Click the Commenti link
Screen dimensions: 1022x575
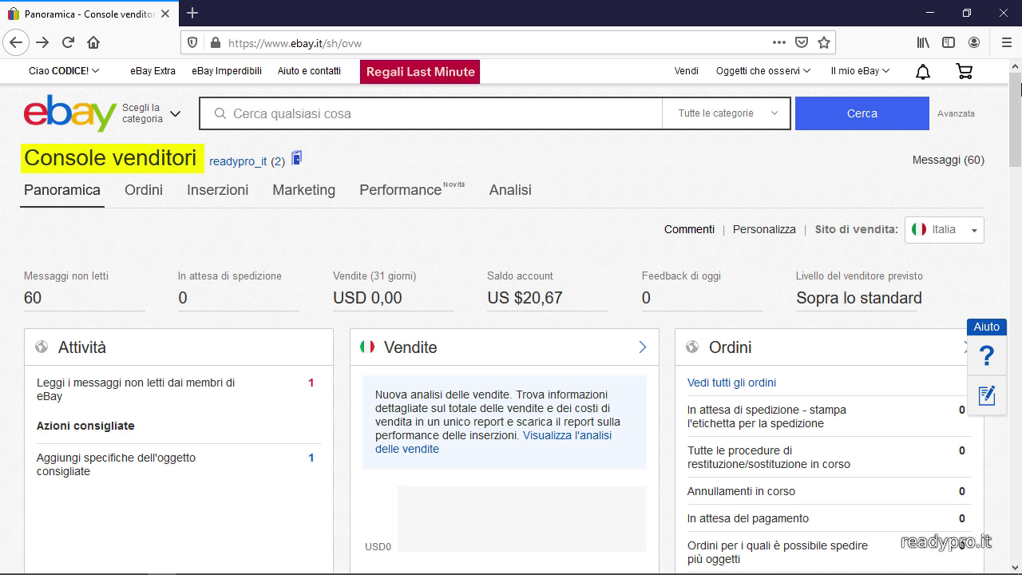[x=689, y=229]
